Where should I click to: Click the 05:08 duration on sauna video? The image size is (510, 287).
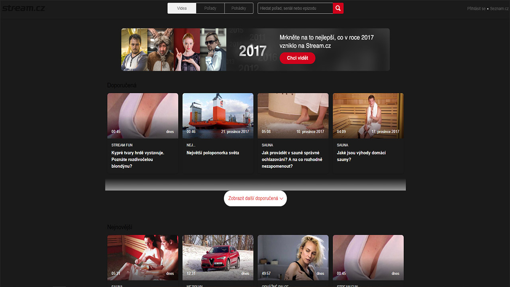click(x=266, y=132)
